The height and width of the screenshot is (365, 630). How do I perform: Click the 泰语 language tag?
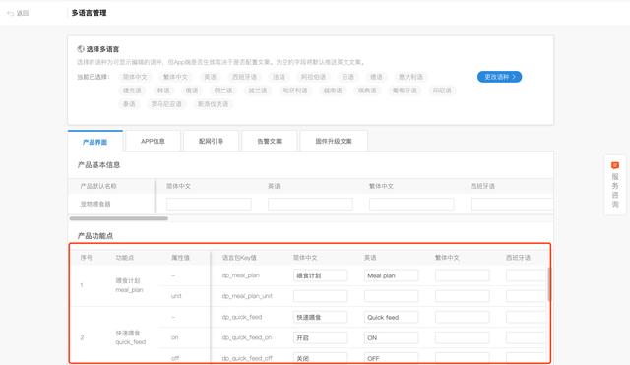coord(129,104)
